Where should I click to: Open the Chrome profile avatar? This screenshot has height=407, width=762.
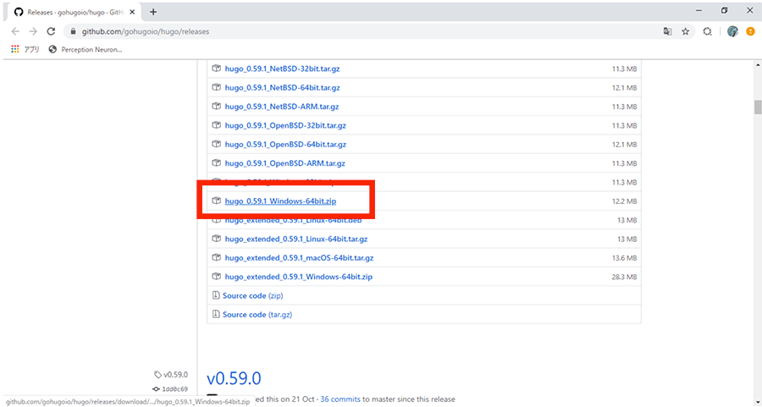[732, 31]
